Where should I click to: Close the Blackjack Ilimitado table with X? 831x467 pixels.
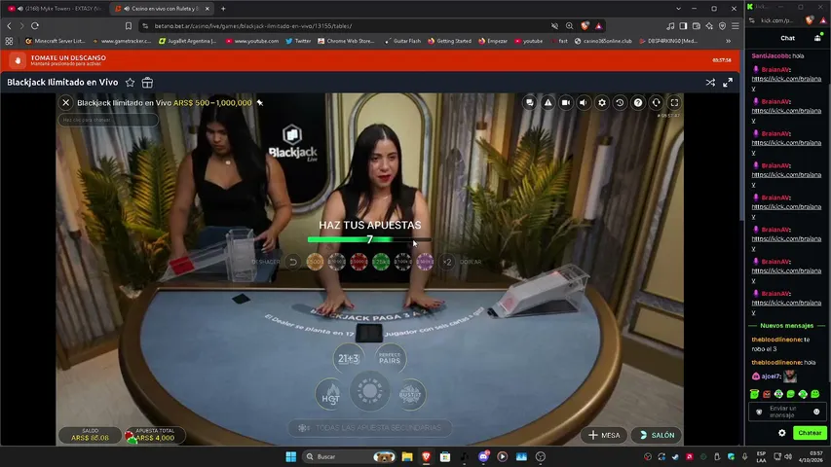(65, 103)
